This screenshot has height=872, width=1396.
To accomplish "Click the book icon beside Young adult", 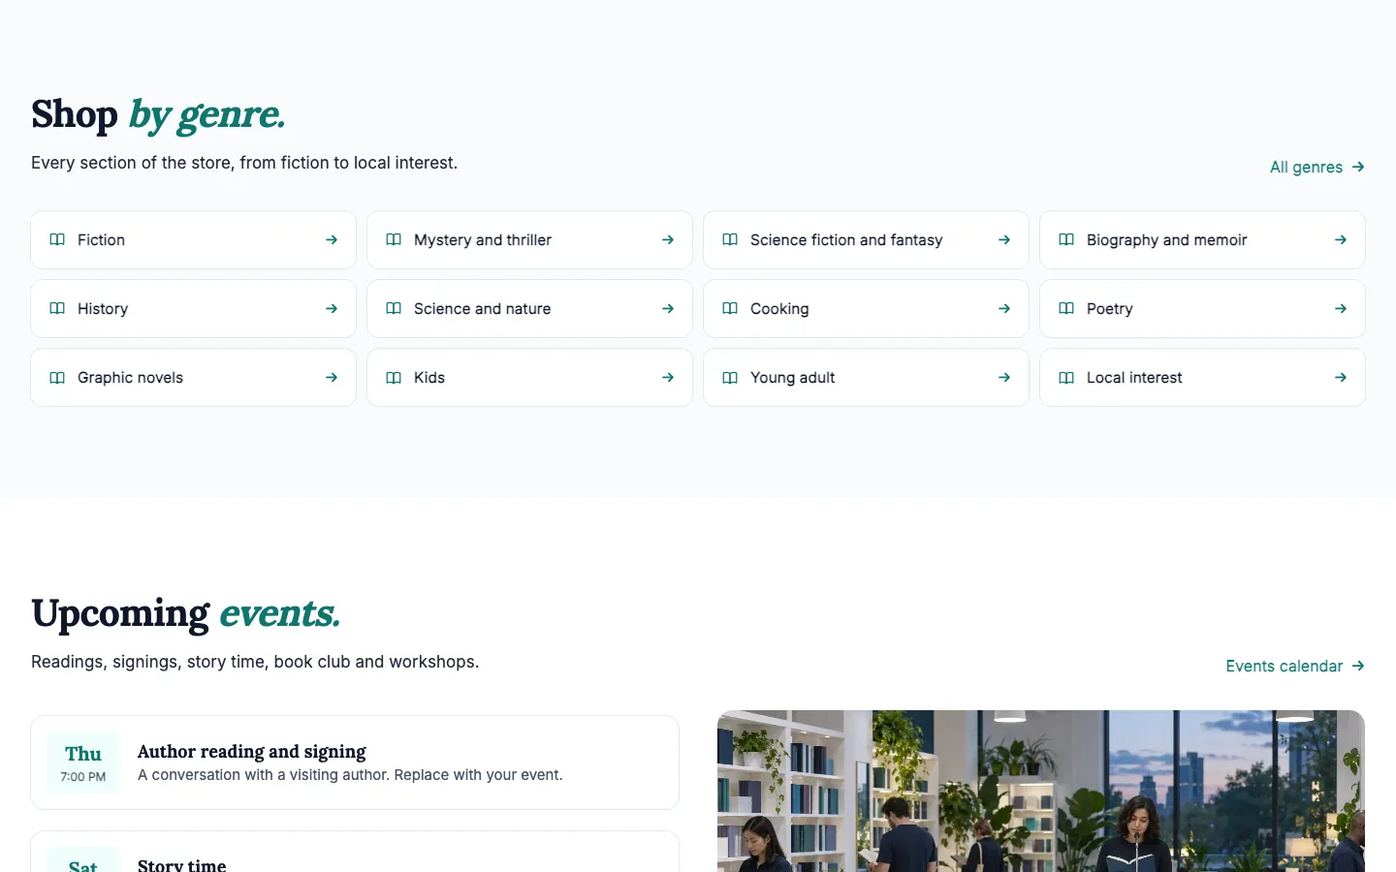I will [x=730, y=377].
